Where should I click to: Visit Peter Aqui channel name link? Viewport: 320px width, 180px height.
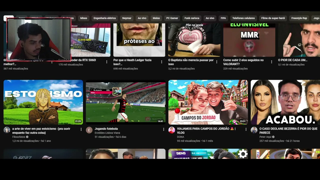(265, 137)
